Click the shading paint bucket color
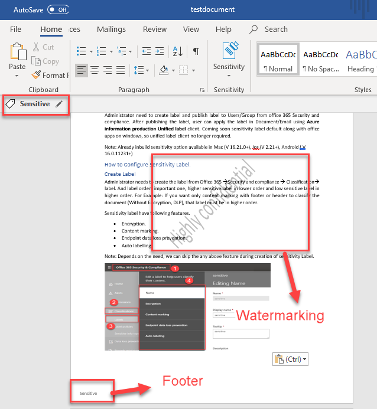377x409 pixels. [x=164, y=70]
